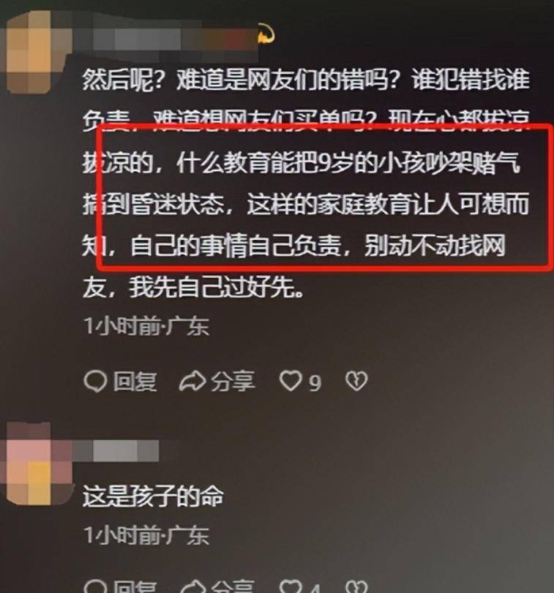Share the 这是孩子的命 comment via its arrow icon
This screenshot has height=593, width=554.
(x=193, y=587)
